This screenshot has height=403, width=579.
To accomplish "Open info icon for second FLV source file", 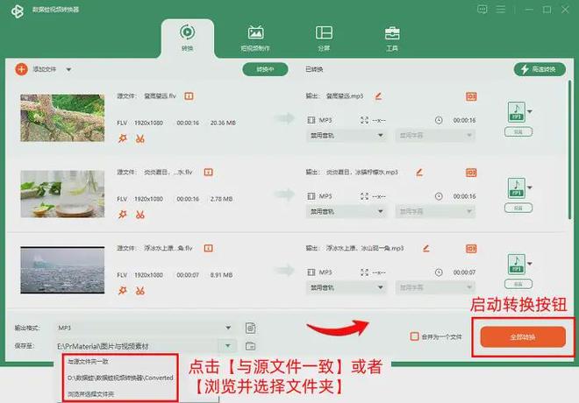I will pyautogui.click(x=208, y=173).
